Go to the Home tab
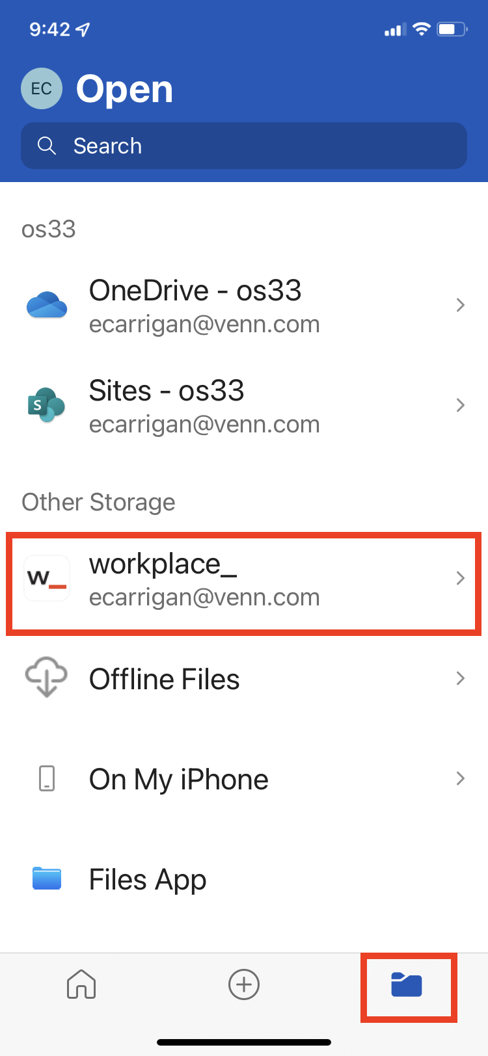This screenshot has height=1056, width=488. click(x=81, y=984)
